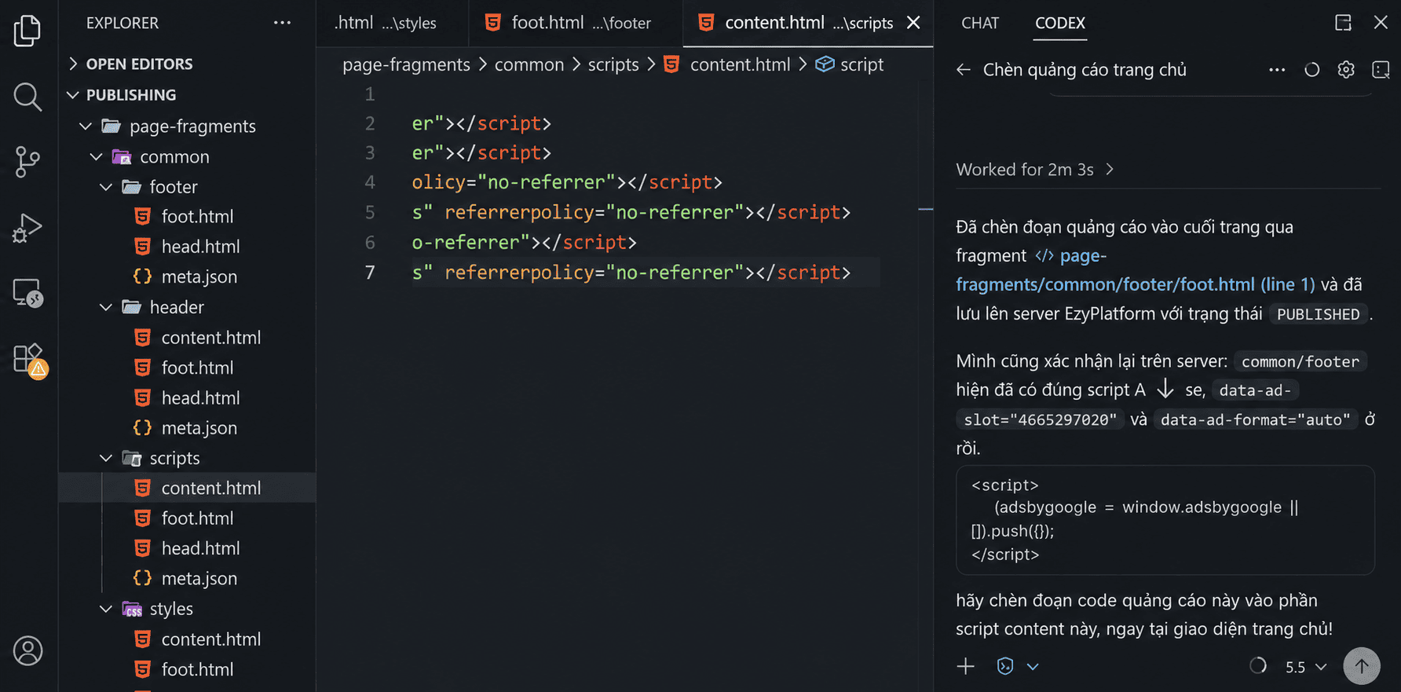
Task: Send the message with up-arrow button
Action: click(1361, 666)
